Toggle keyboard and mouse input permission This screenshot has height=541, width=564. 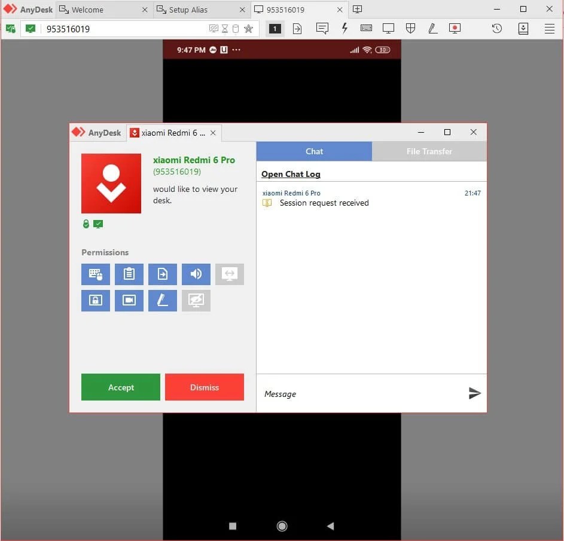[x=95, y=274]
